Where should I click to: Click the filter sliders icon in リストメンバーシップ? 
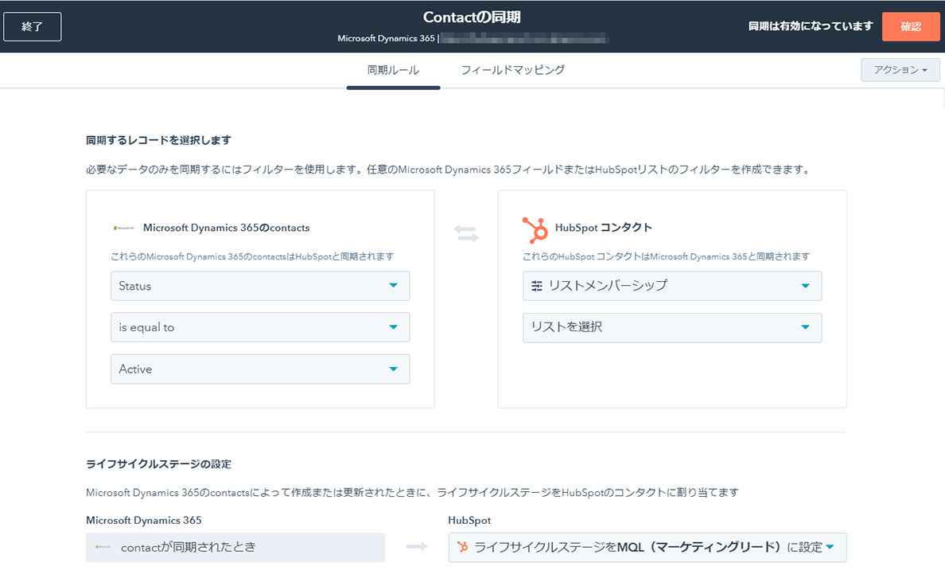(536, 286)
